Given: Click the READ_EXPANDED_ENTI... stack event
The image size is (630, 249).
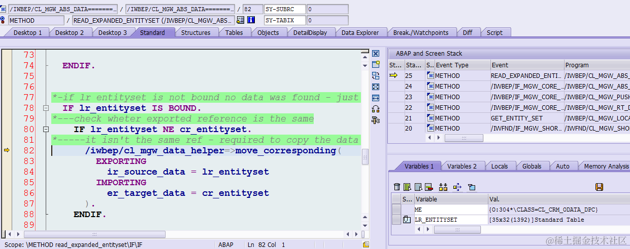Looking at the screenshot, I should [527, 75].
